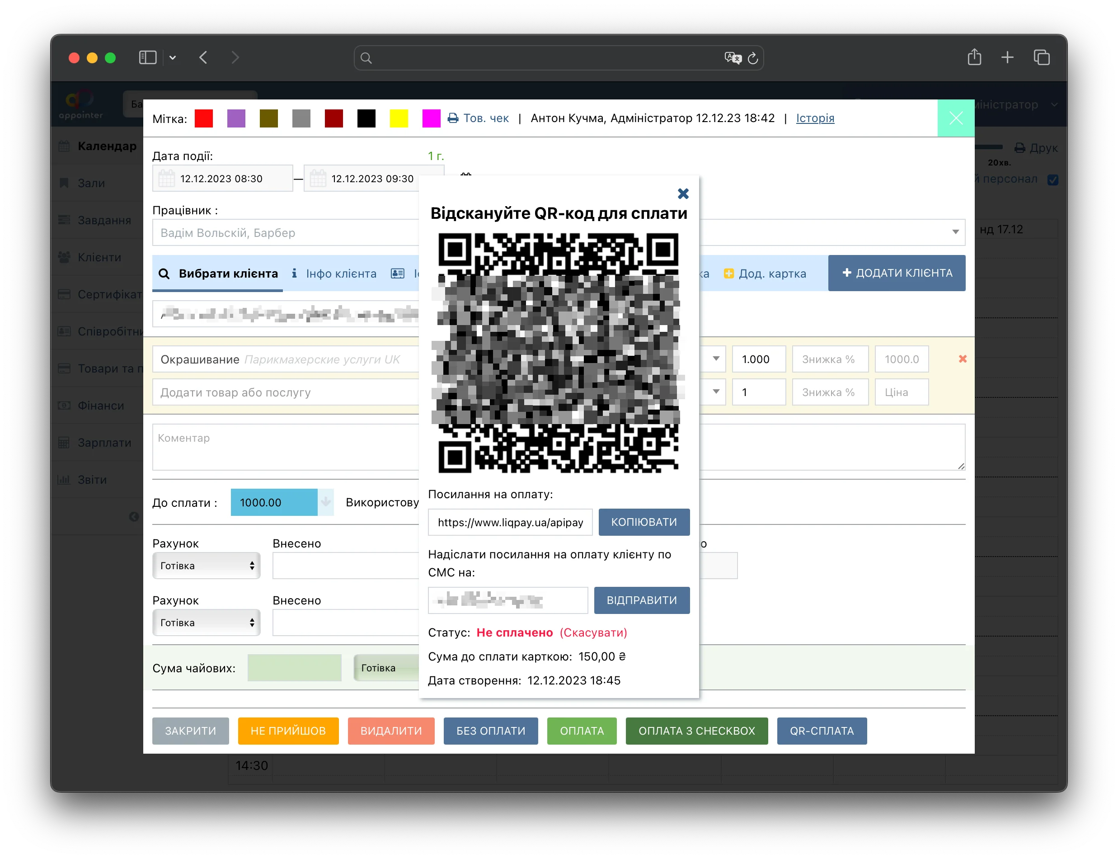Open the tips Готівка account dropdown
1118x859 pixels.
387,668
